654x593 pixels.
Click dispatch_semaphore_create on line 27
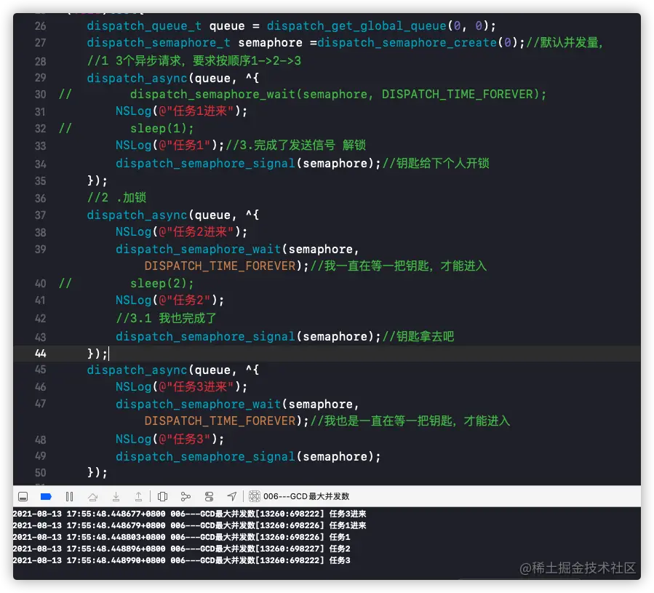[x=407, y=43]
